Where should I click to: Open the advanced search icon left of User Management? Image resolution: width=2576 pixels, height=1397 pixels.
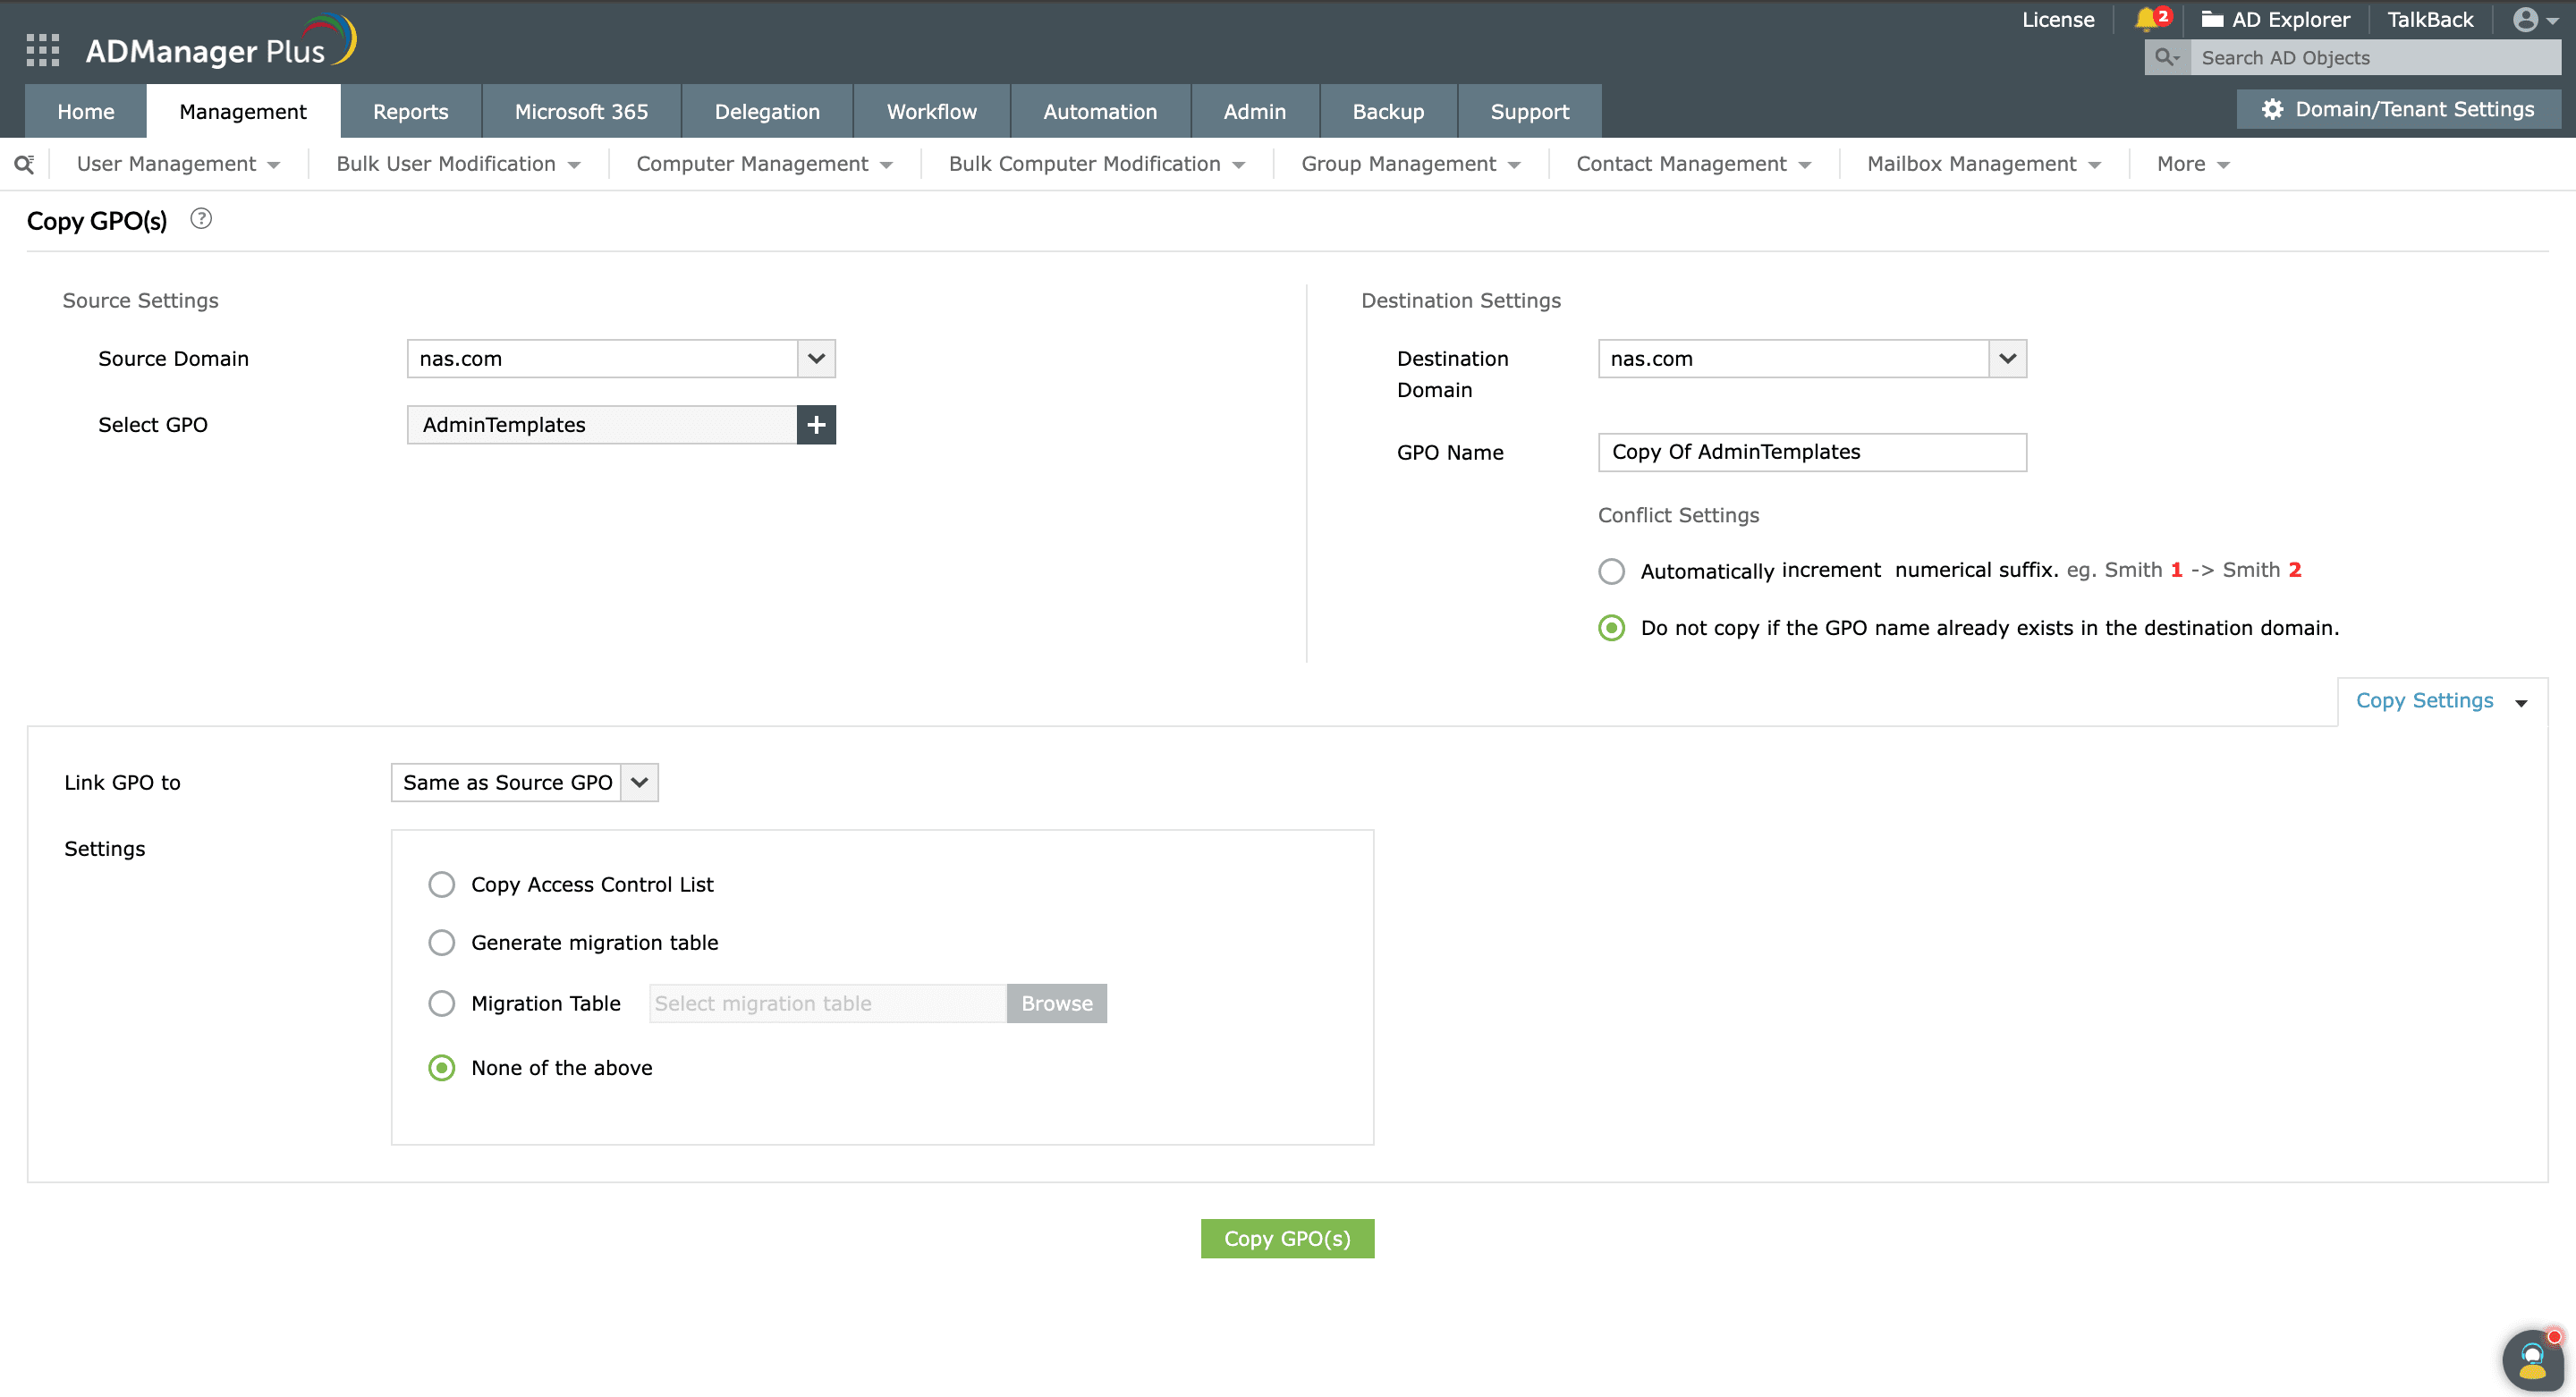(x=24, y=163)
